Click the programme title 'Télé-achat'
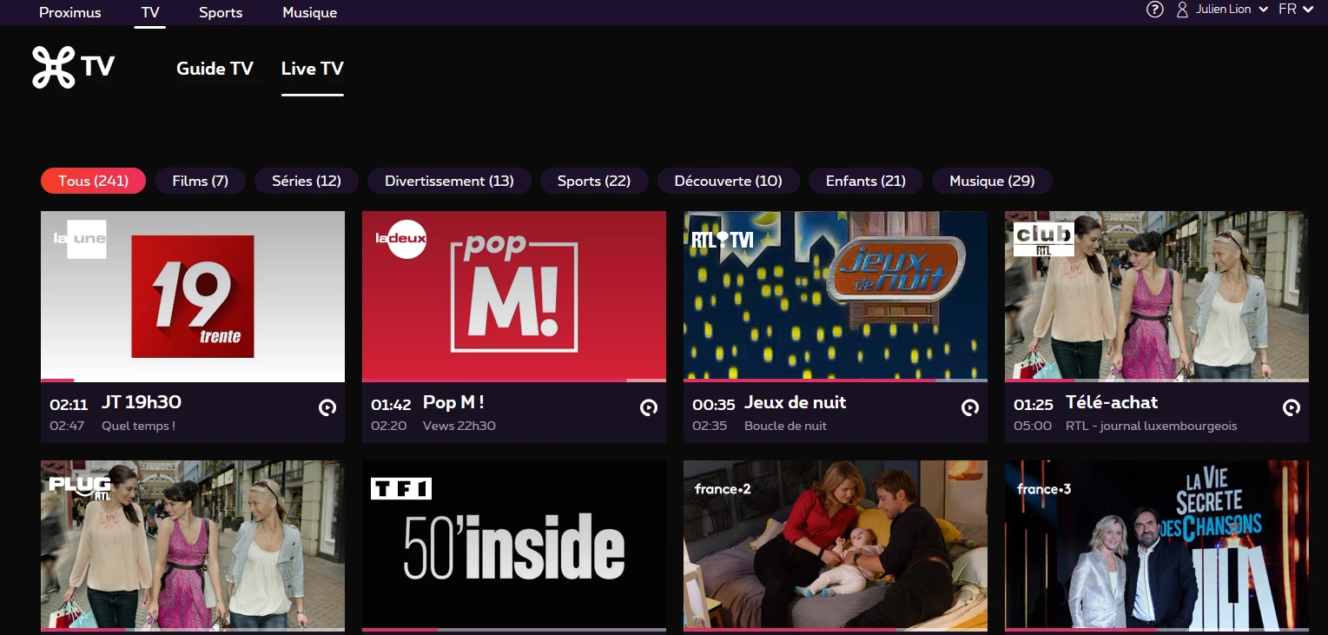This screenshot has height=635, width=1328. [x=1112, y=402]
